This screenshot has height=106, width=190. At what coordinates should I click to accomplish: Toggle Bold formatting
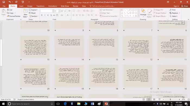click(42, 15)
